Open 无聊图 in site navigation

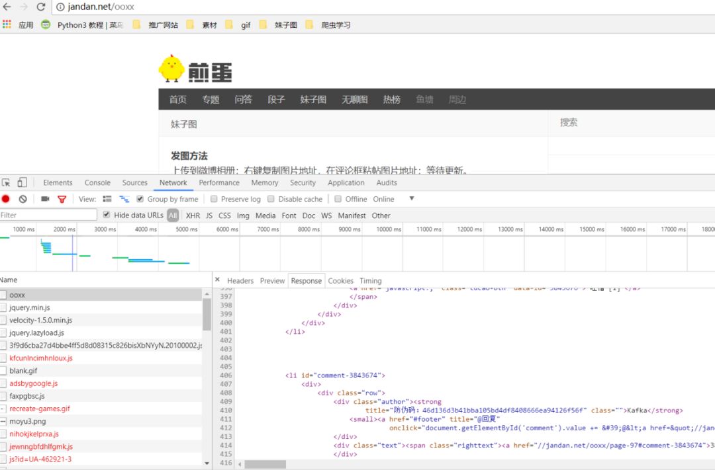[x=355, y=99]
